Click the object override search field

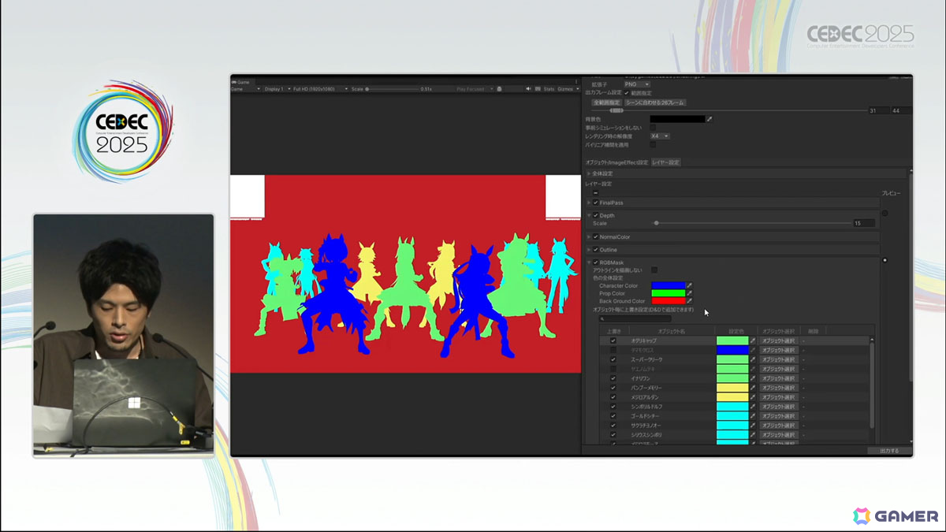pos(635,319)
